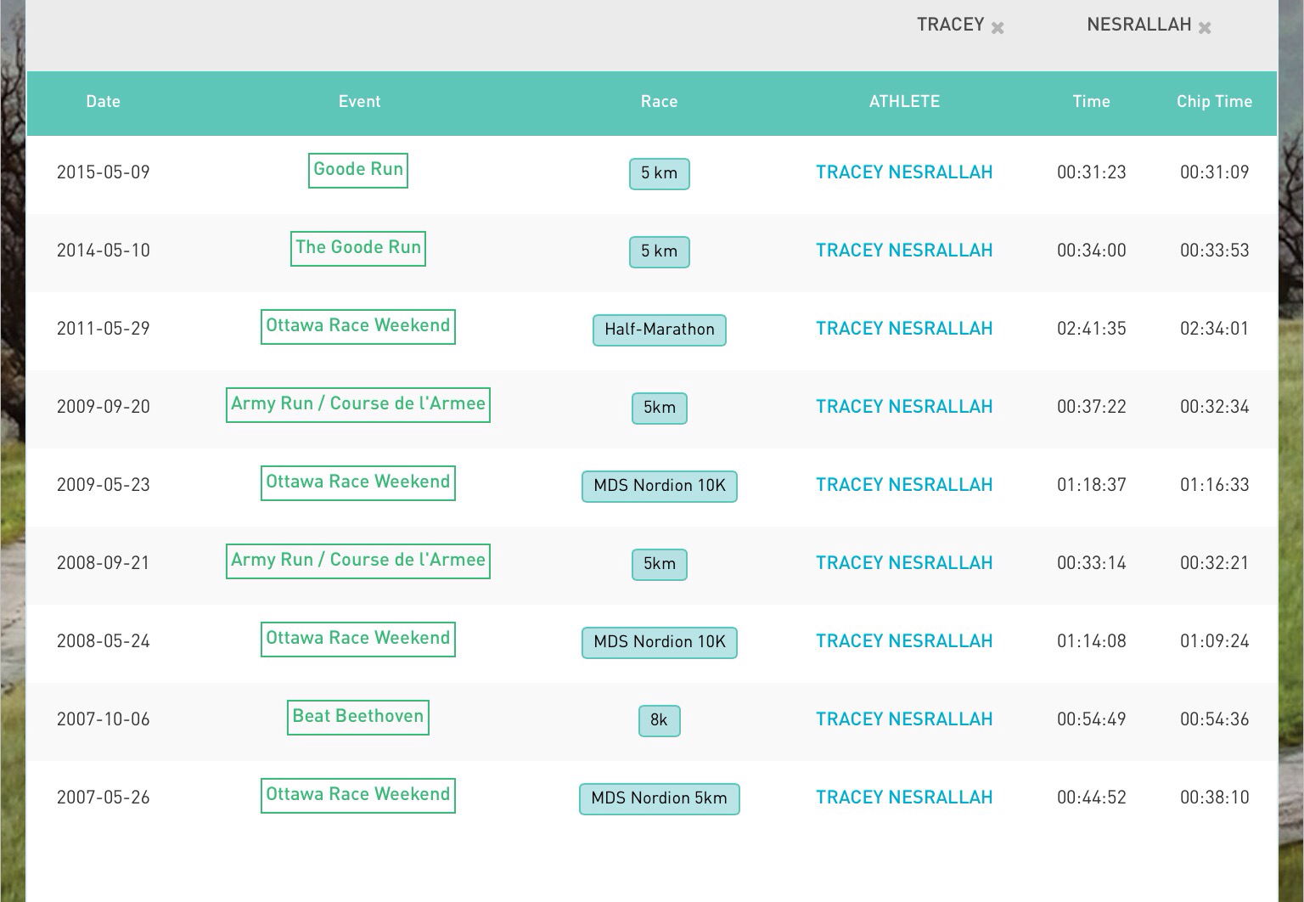Click the ATHLETE column header
The image size is (1304, 902).
pyautogui.click(x=904, y=102)
